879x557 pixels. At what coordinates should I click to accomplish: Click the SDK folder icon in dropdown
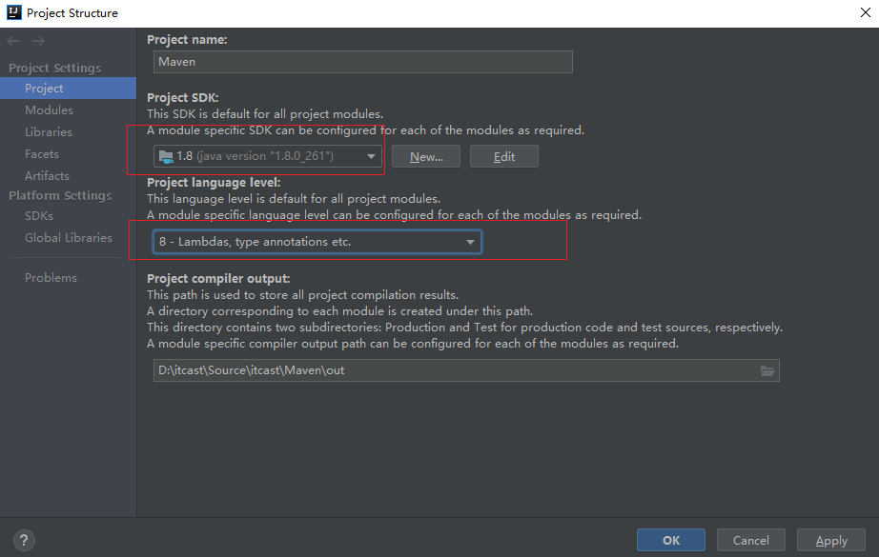[x=167, y=156]
